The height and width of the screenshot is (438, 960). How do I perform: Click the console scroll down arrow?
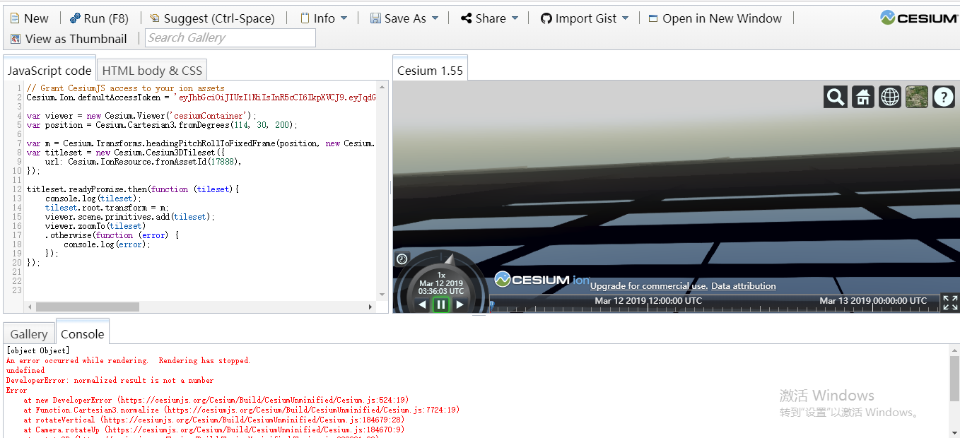pyautogui.click(x=954, y=432)
